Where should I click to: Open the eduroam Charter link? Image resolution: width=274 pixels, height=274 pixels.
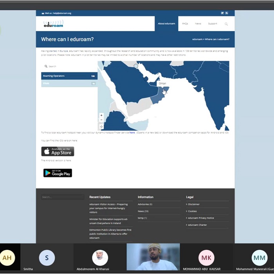197,225
